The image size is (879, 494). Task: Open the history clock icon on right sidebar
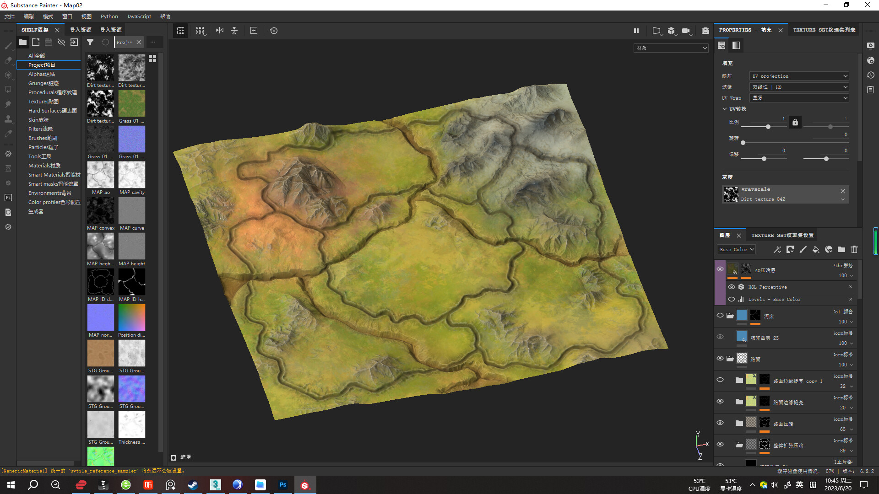[871, 75]
